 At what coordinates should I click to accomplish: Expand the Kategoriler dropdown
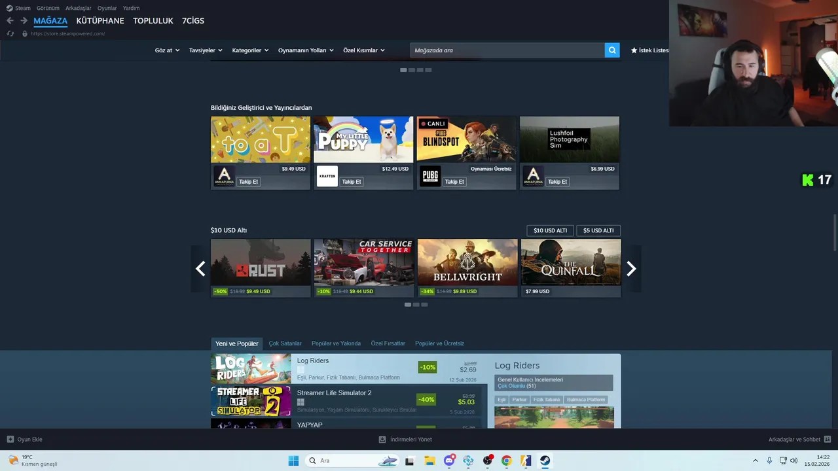pyautogui.click(x=250, y=50)
